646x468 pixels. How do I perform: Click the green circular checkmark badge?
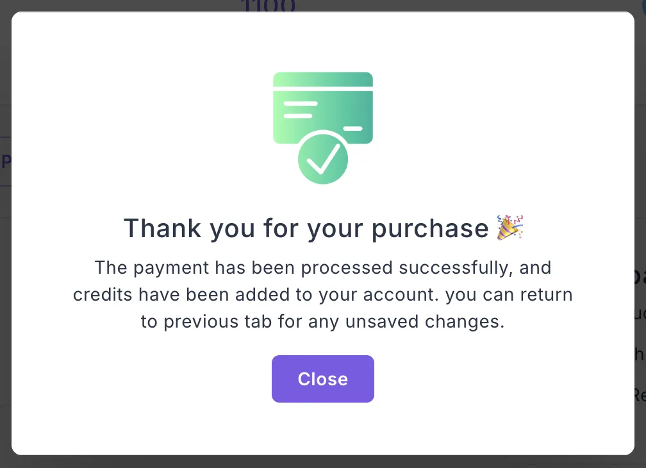tap(322, 158)
